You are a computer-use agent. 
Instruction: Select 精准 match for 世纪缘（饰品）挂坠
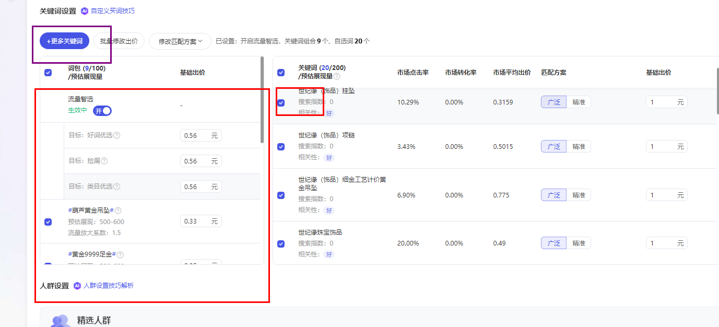579,102
